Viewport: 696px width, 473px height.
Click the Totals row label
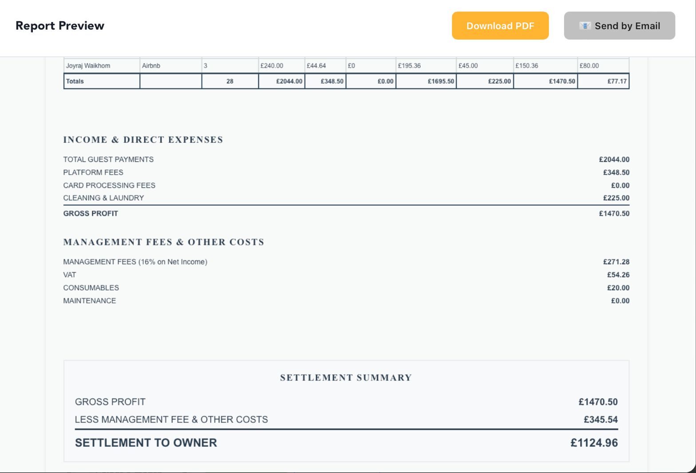point(75,81)
